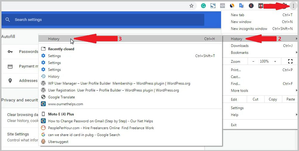Choose Find... in the menu

click(260, 84)
